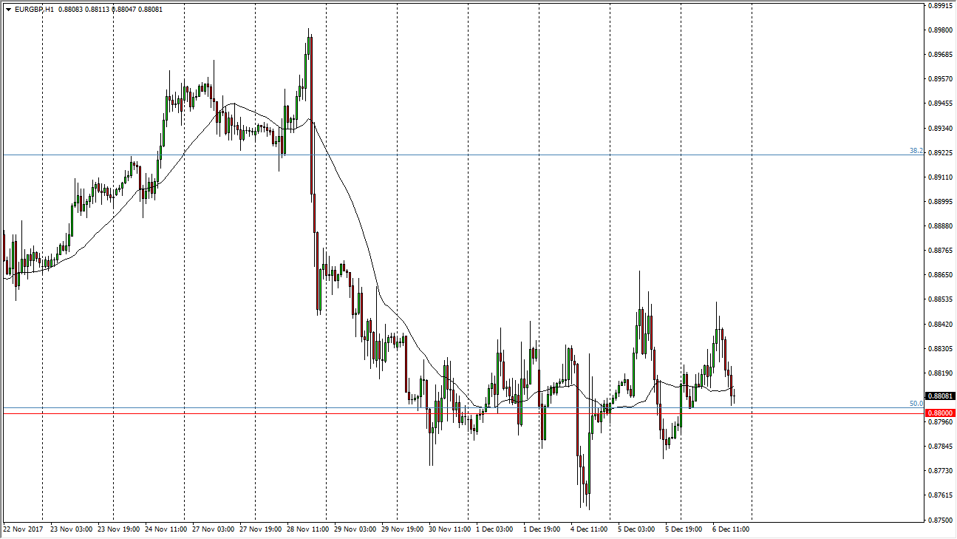The height and width of the screenshot is (539, 957).
Task: Click the 6 Dec 11:00 time label
Action: tap(731, 529)
